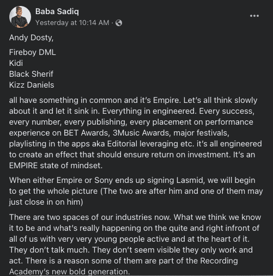Click the 'Kidi' name in the list

tap(16, 63)
